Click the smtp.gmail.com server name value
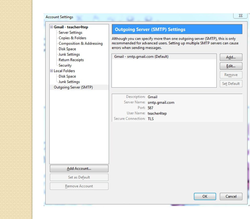Viewport: 250px width, 219px height. point(161,102)
